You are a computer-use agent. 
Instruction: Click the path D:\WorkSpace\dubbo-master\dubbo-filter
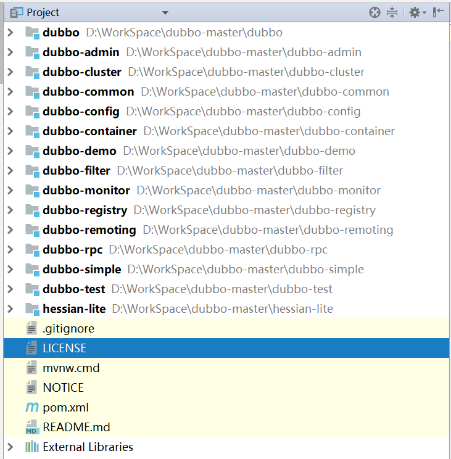(x=230, y=171)
